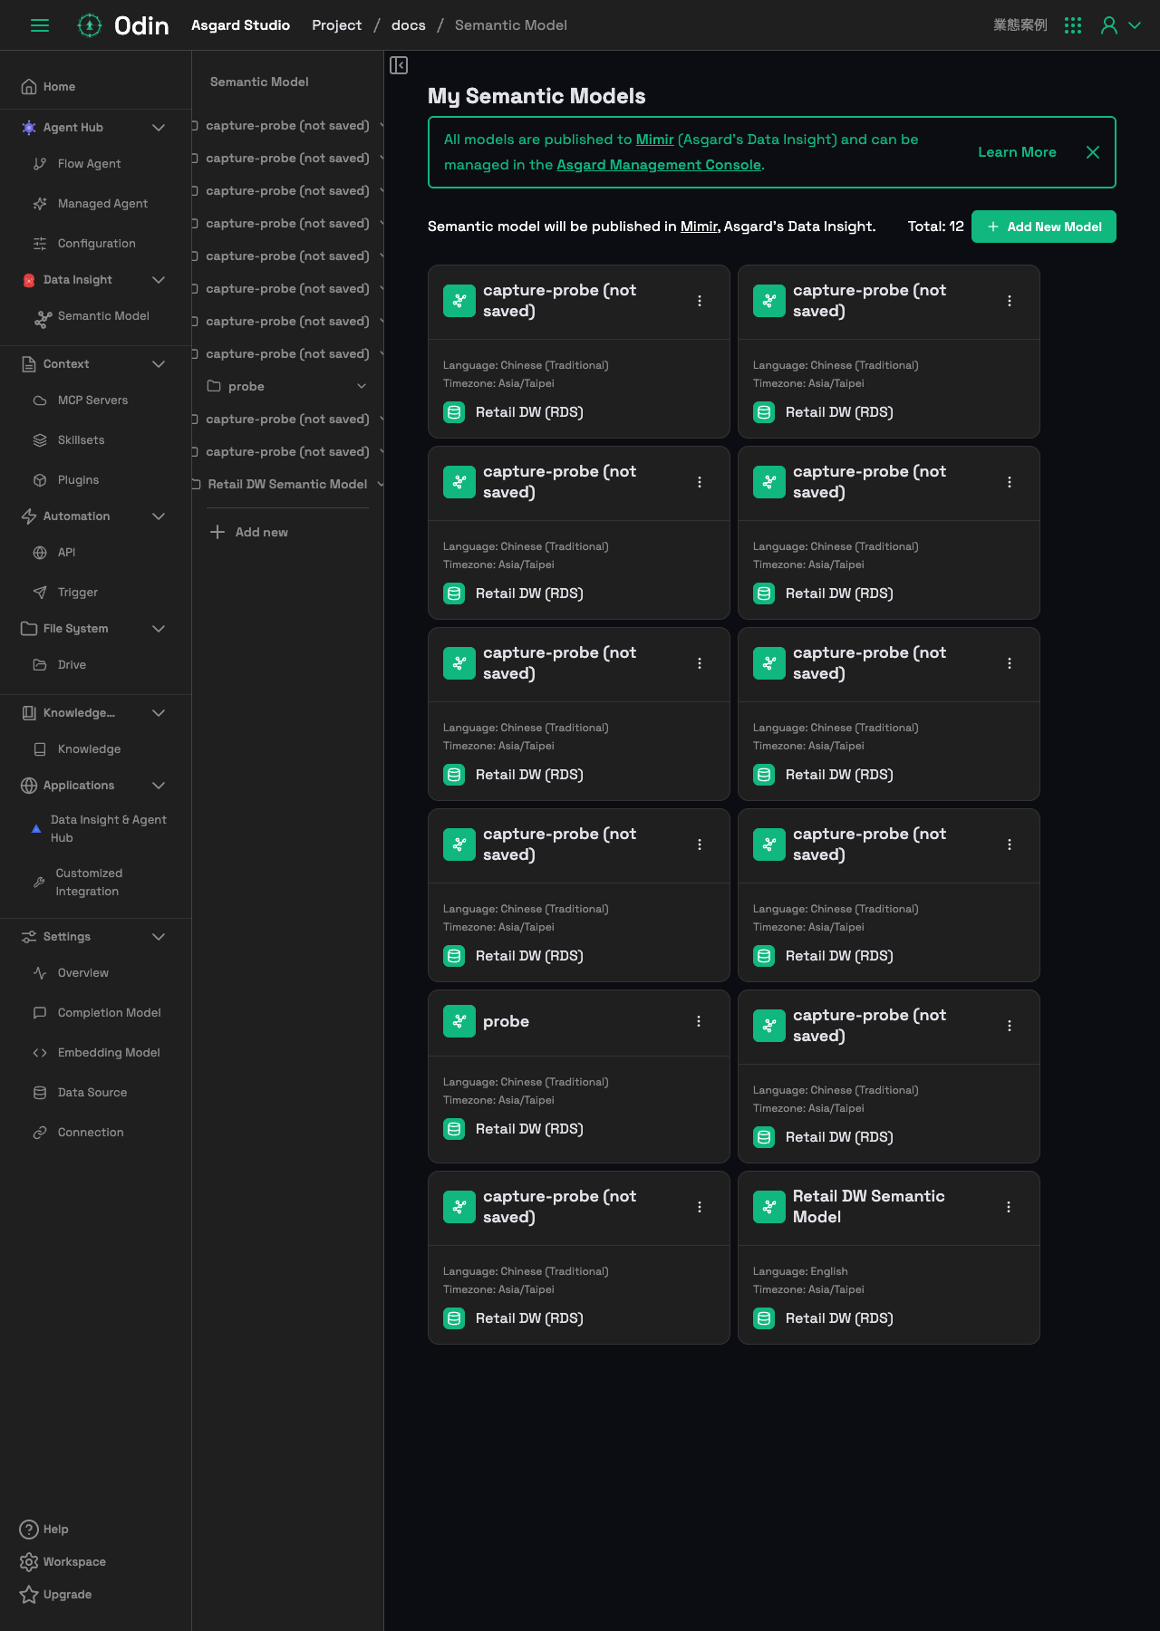Open the Asgard Management Console link
This screenshot has width=1160, height=1631.
pyautogui.click(x=659, y=165)
